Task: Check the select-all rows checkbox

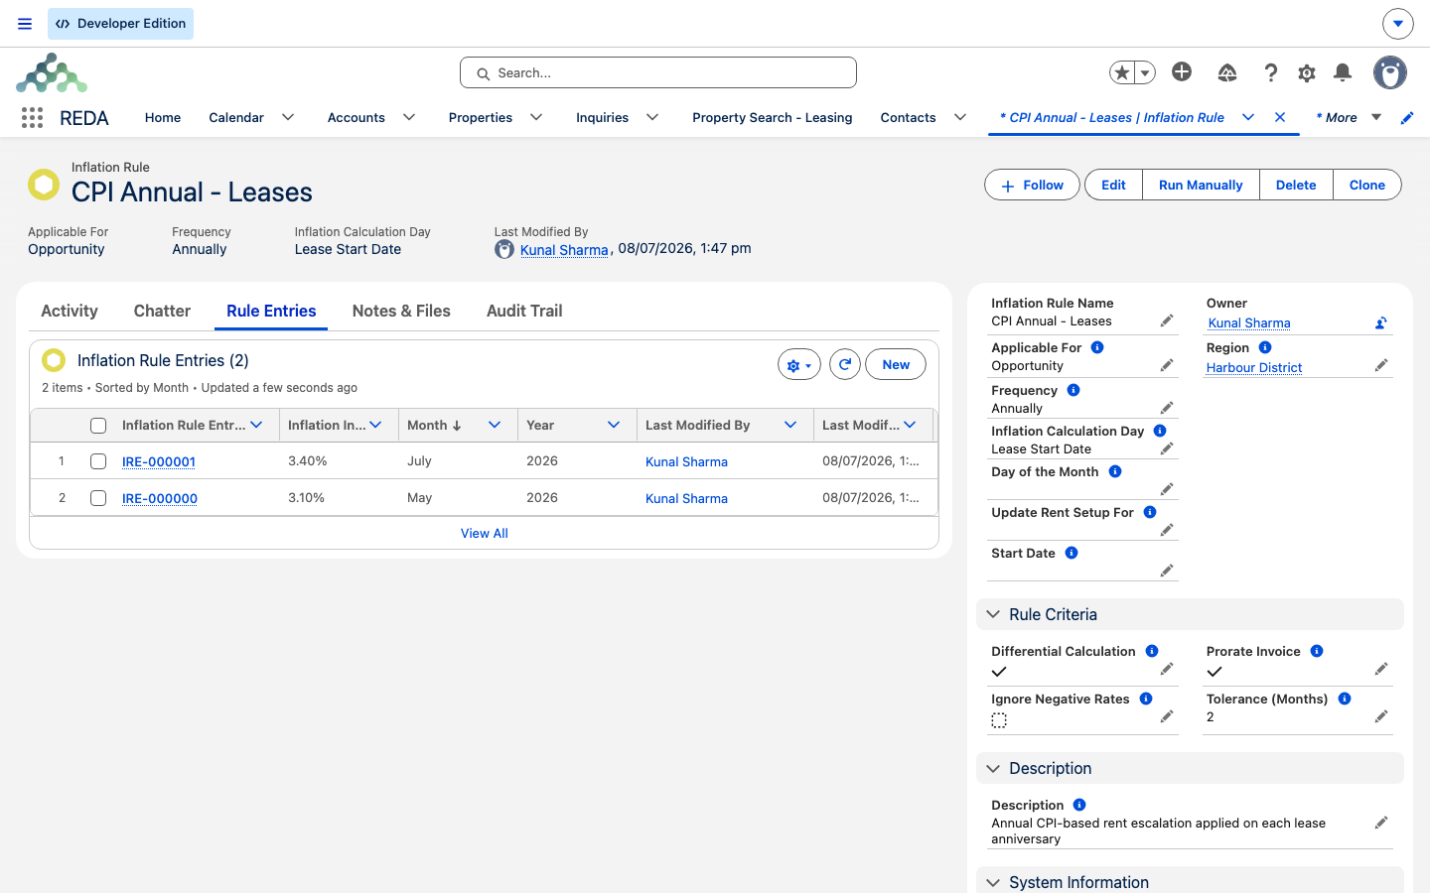Action: click(98, 426)
